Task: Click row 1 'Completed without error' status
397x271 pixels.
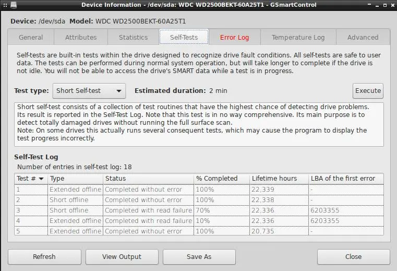Action: coord(148,190)
